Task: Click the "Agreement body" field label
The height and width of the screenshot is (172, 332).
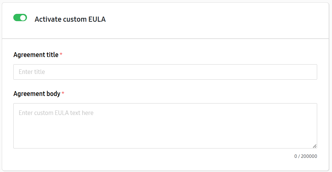Action: pyautogui.click(x=37, y=94)
